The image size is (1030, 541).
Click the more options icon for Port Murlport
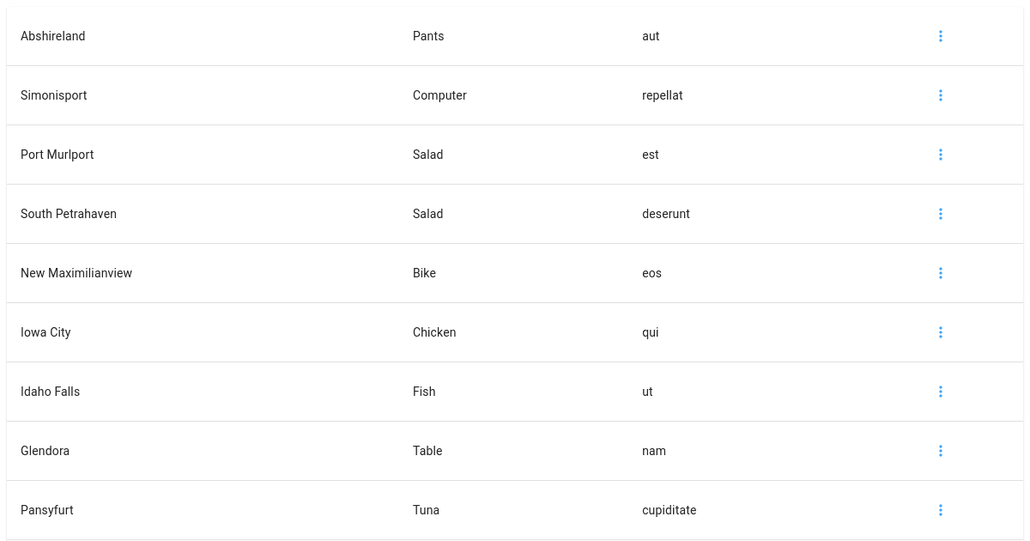click(941, 155)
